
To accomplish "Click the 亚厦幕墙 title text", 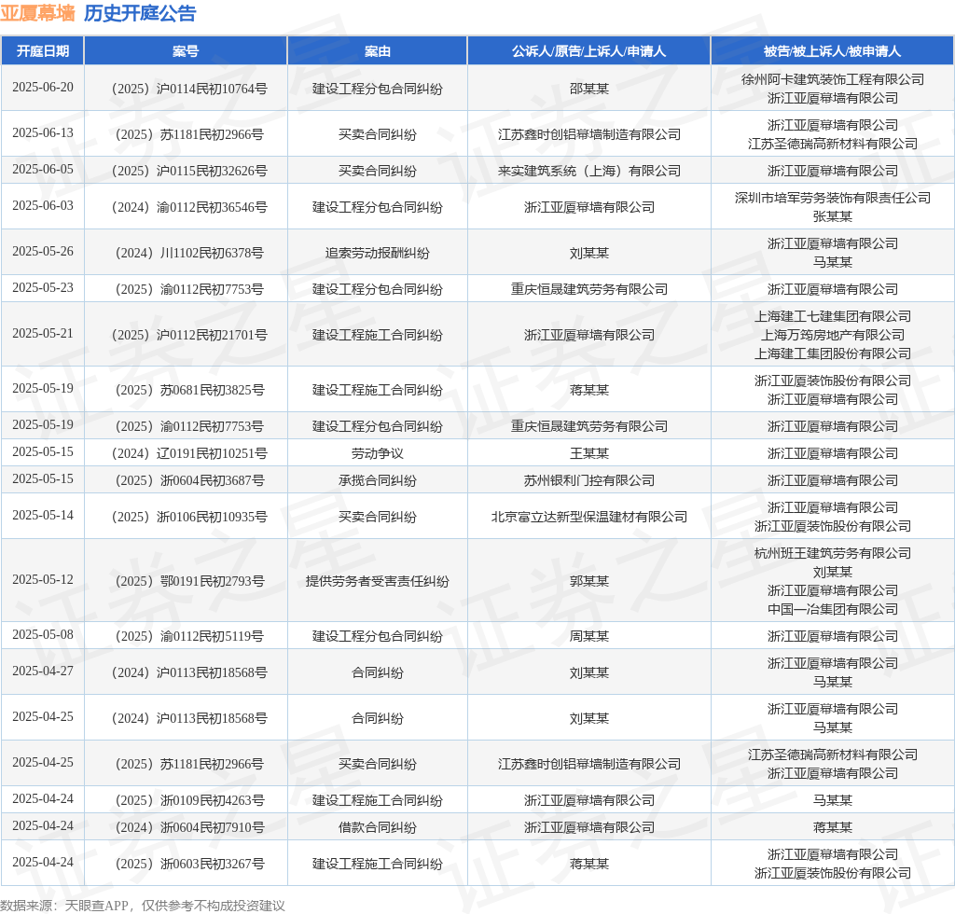I will point(37,13).
